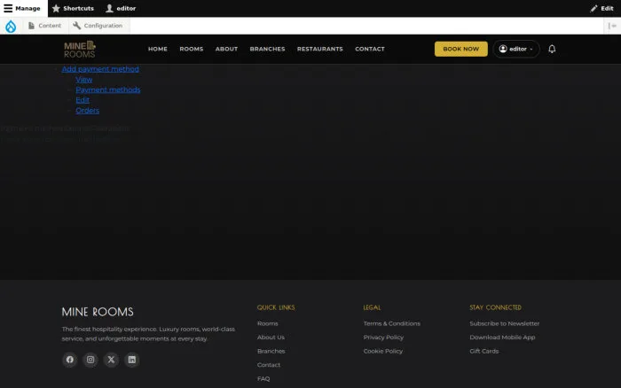Click the LinkedIn social icon

(x=132, y=360)
